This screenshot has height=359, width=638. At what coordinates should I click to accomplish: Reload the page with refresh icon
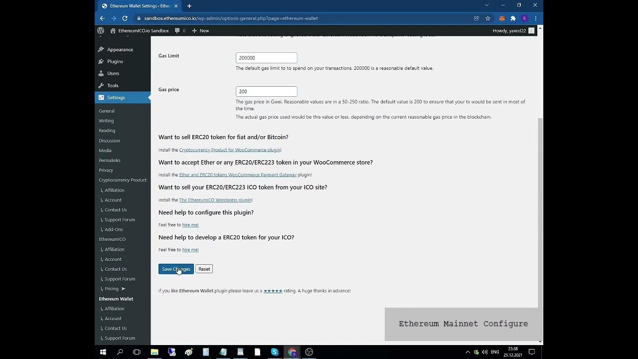[125, 18]
